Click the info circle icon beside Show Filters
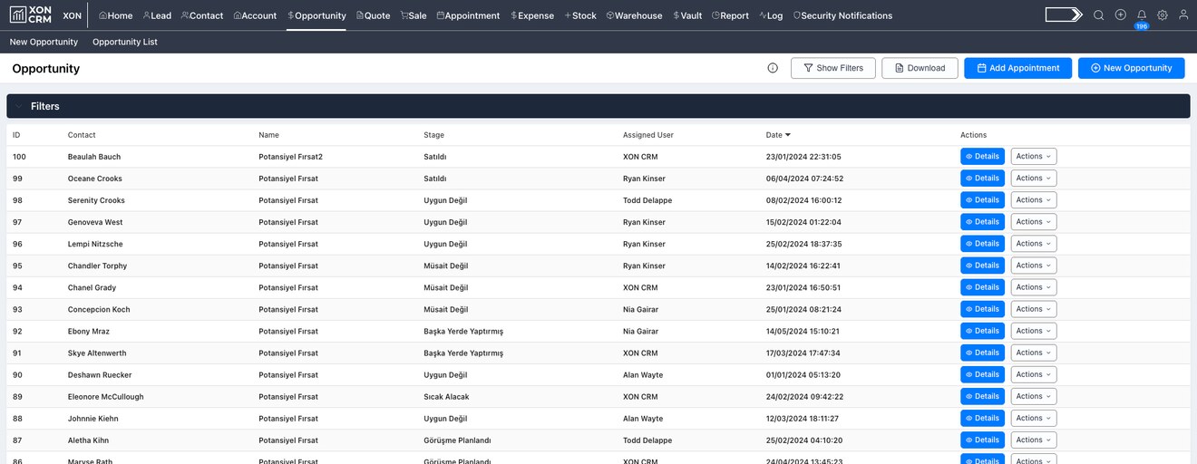 click(773, 68)
